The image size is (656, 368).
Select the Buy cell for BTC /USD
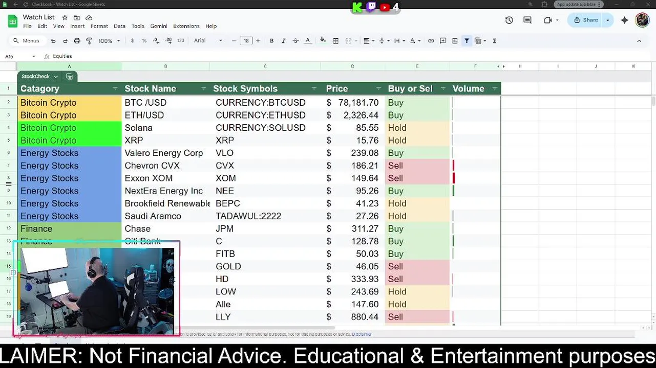pos(417,103)
